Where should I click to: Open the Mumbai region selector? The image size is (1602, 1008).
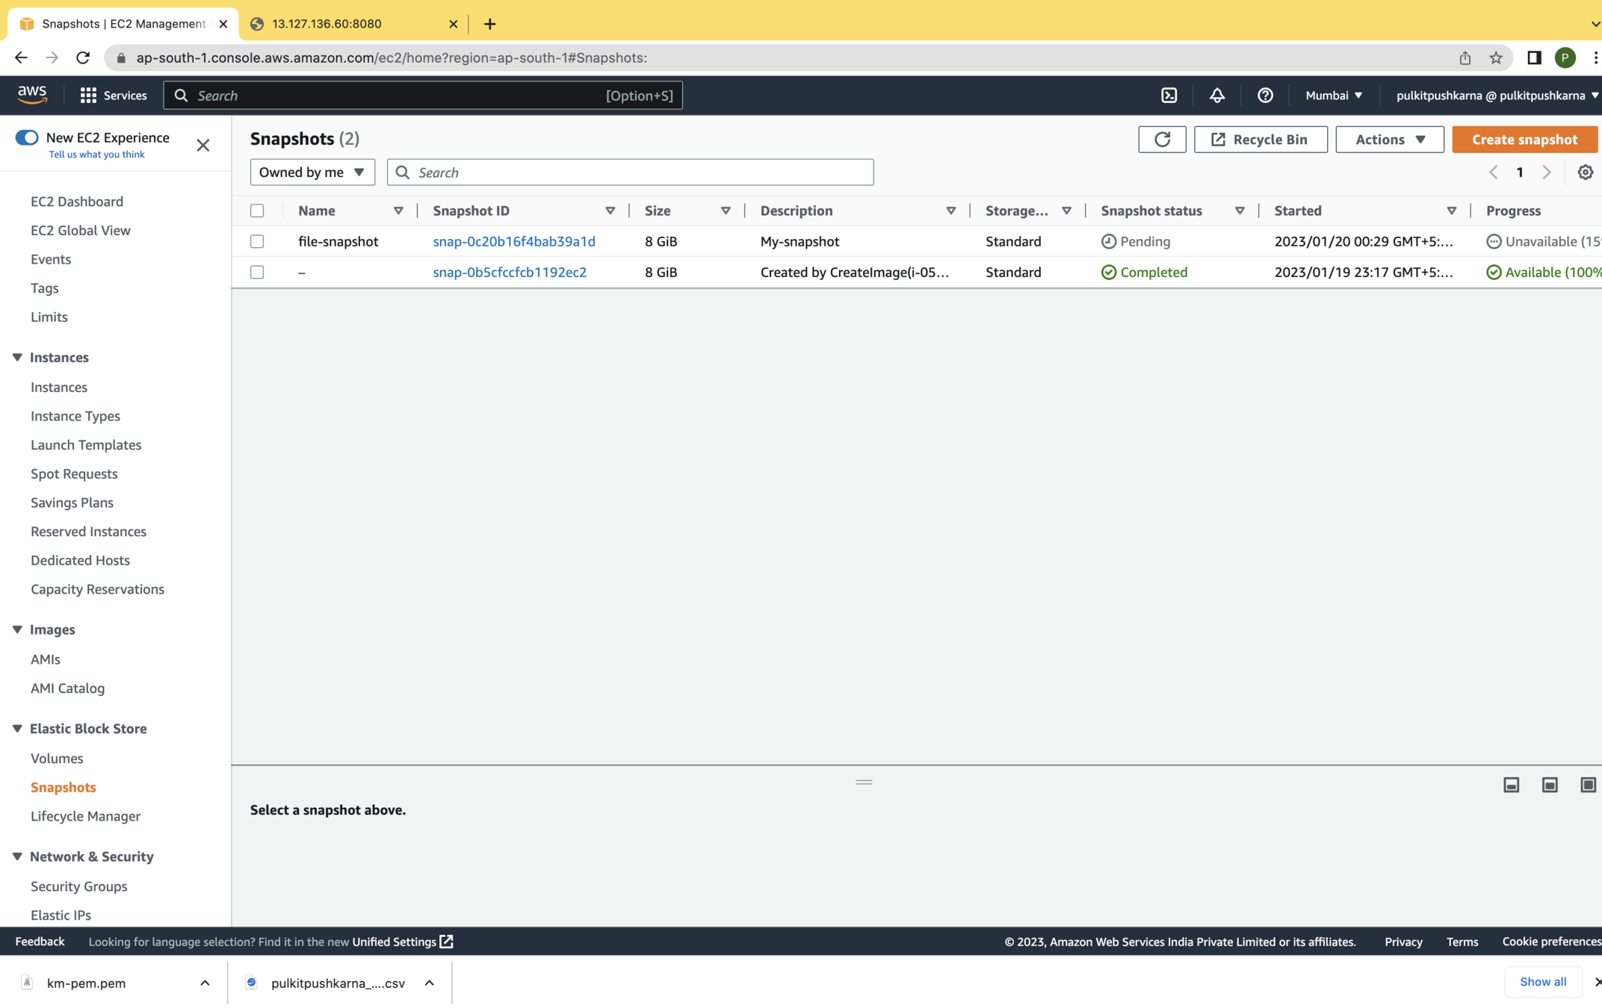point(1333,96)
